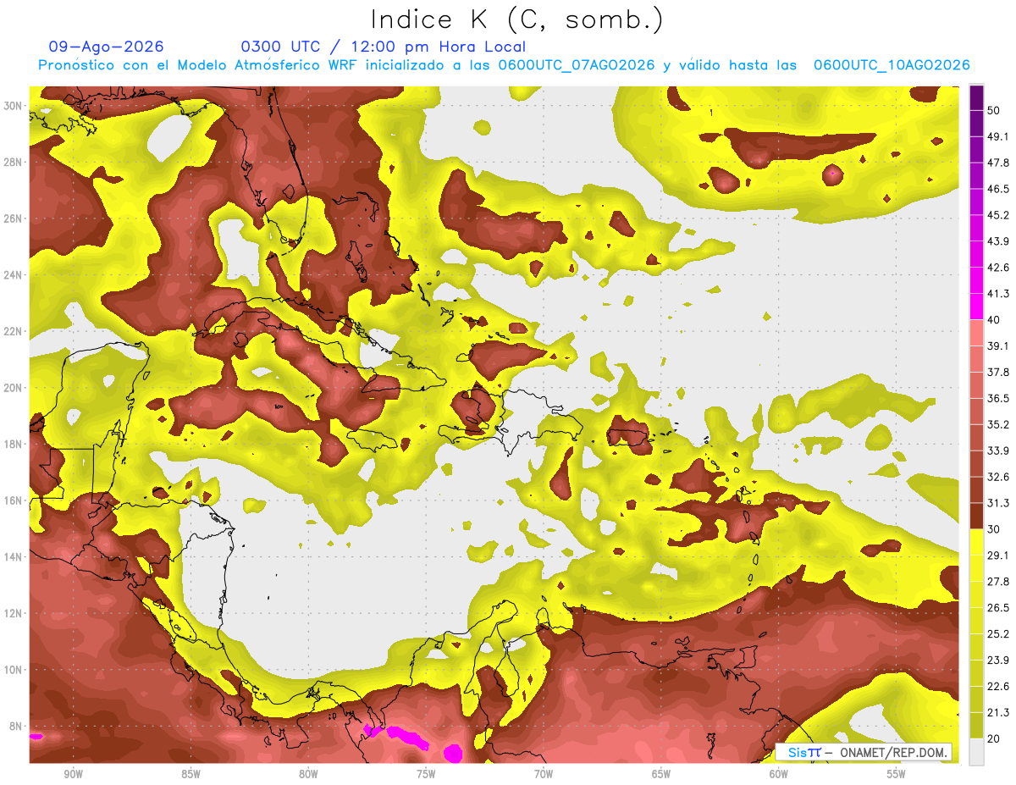Viewport: 1016px width, 785px height.
Task: Click the "55W" longitude label
Action: (897, 774)
